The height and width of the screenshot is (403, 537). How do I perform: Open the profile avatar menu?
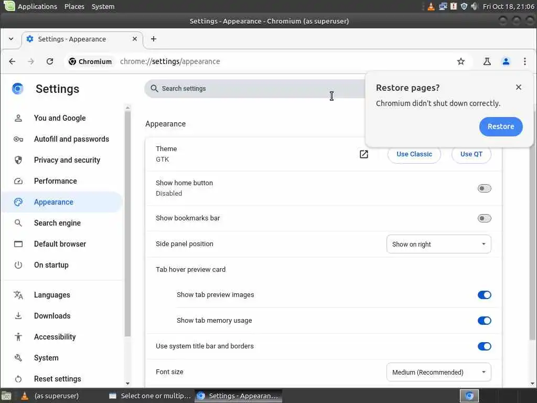tap(506, 61)
